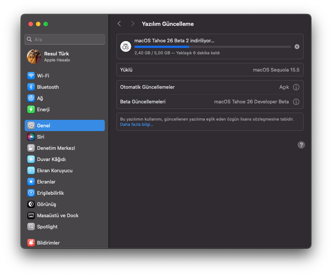Open Denetim Merkezi settings

click(x=56, y=148)
